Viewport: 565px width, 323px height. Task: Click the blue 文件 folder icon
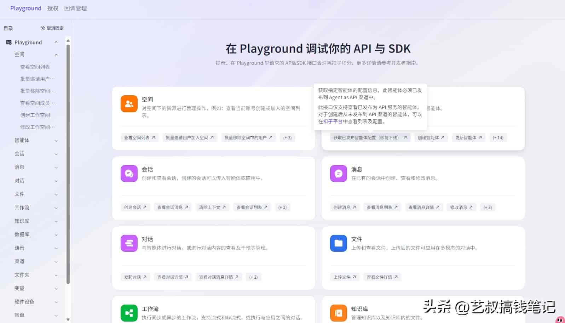339,243
